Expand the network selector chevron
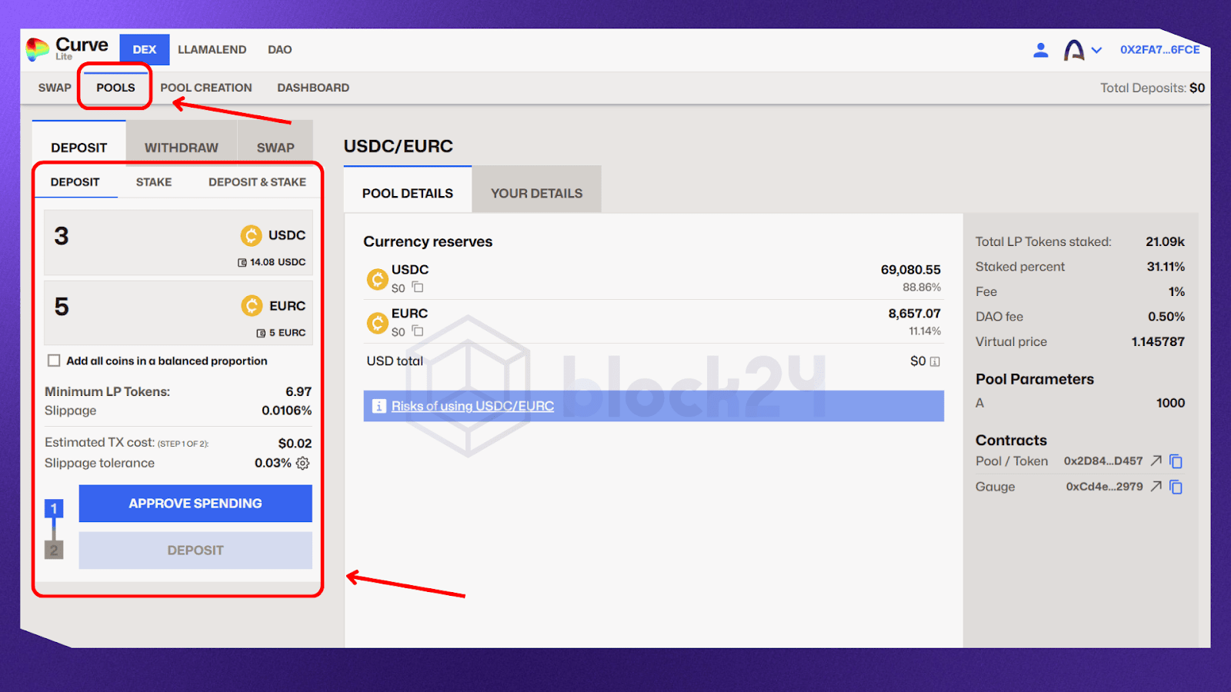 1096,49
